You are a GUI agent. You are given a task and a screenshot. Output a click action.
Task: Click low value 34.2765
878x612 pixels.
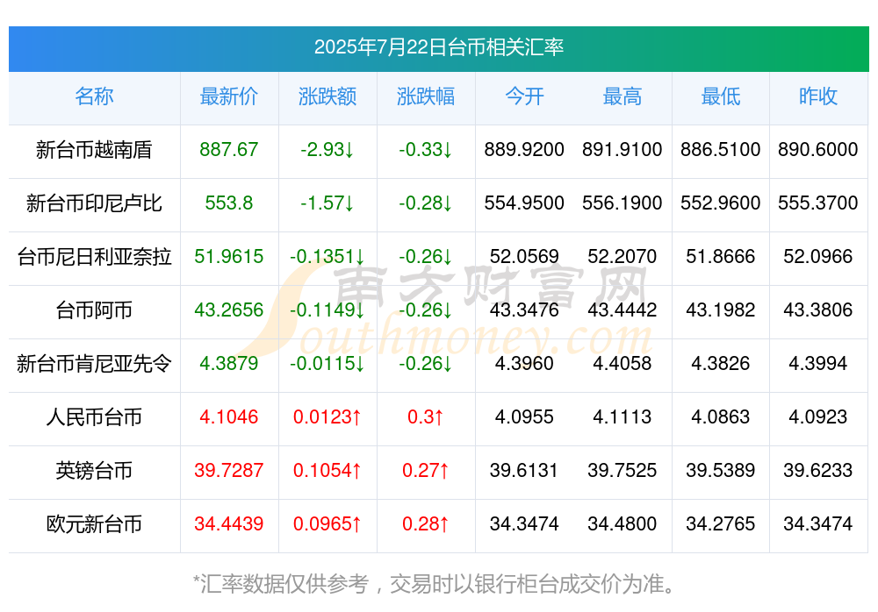click(721, 524)
